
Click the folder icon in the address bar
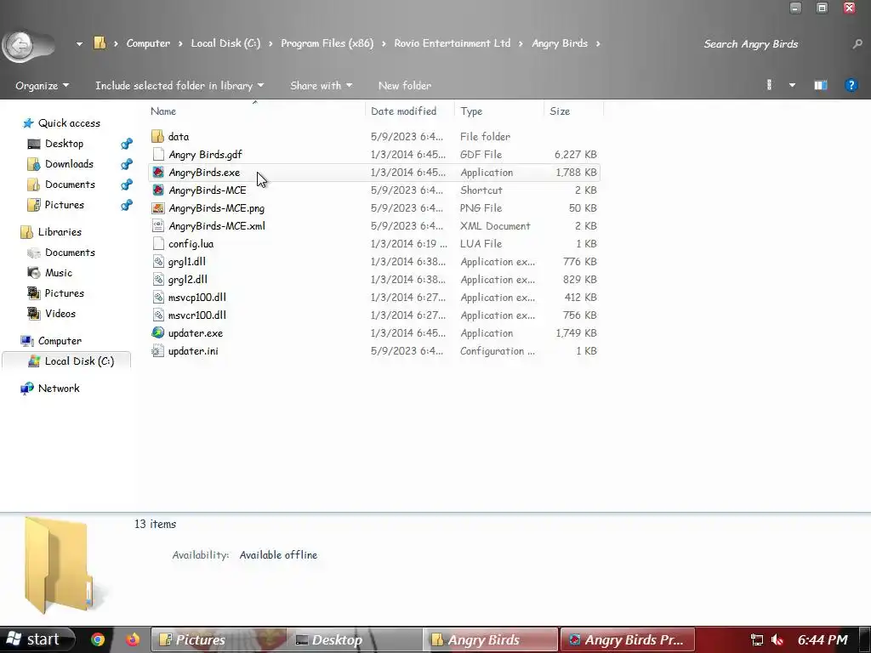tap(100, 43)
